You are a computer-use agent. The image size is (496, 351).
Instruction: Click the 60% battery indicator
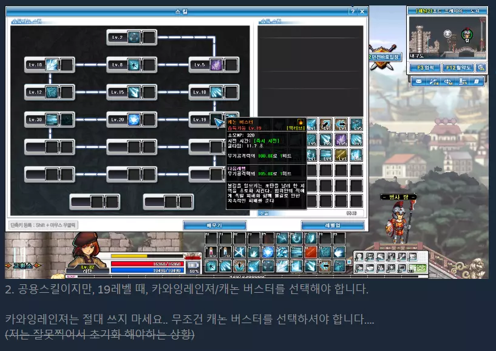(x=194, y=267)
